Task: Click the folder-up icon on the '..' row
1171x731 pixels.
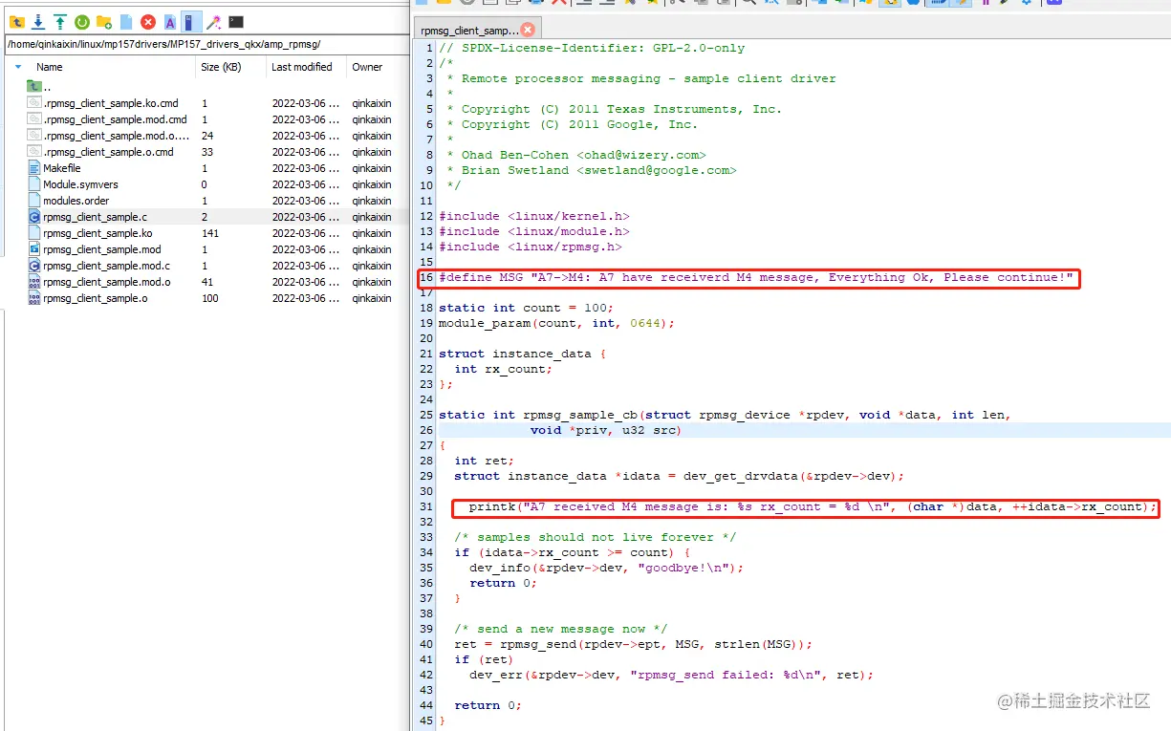Action: click(34, 87)
